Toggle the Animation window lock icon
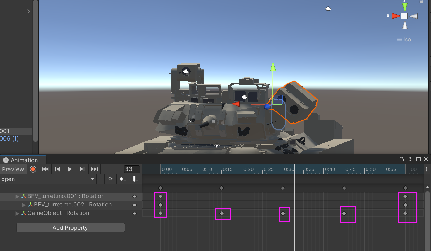 pos(402,159)
